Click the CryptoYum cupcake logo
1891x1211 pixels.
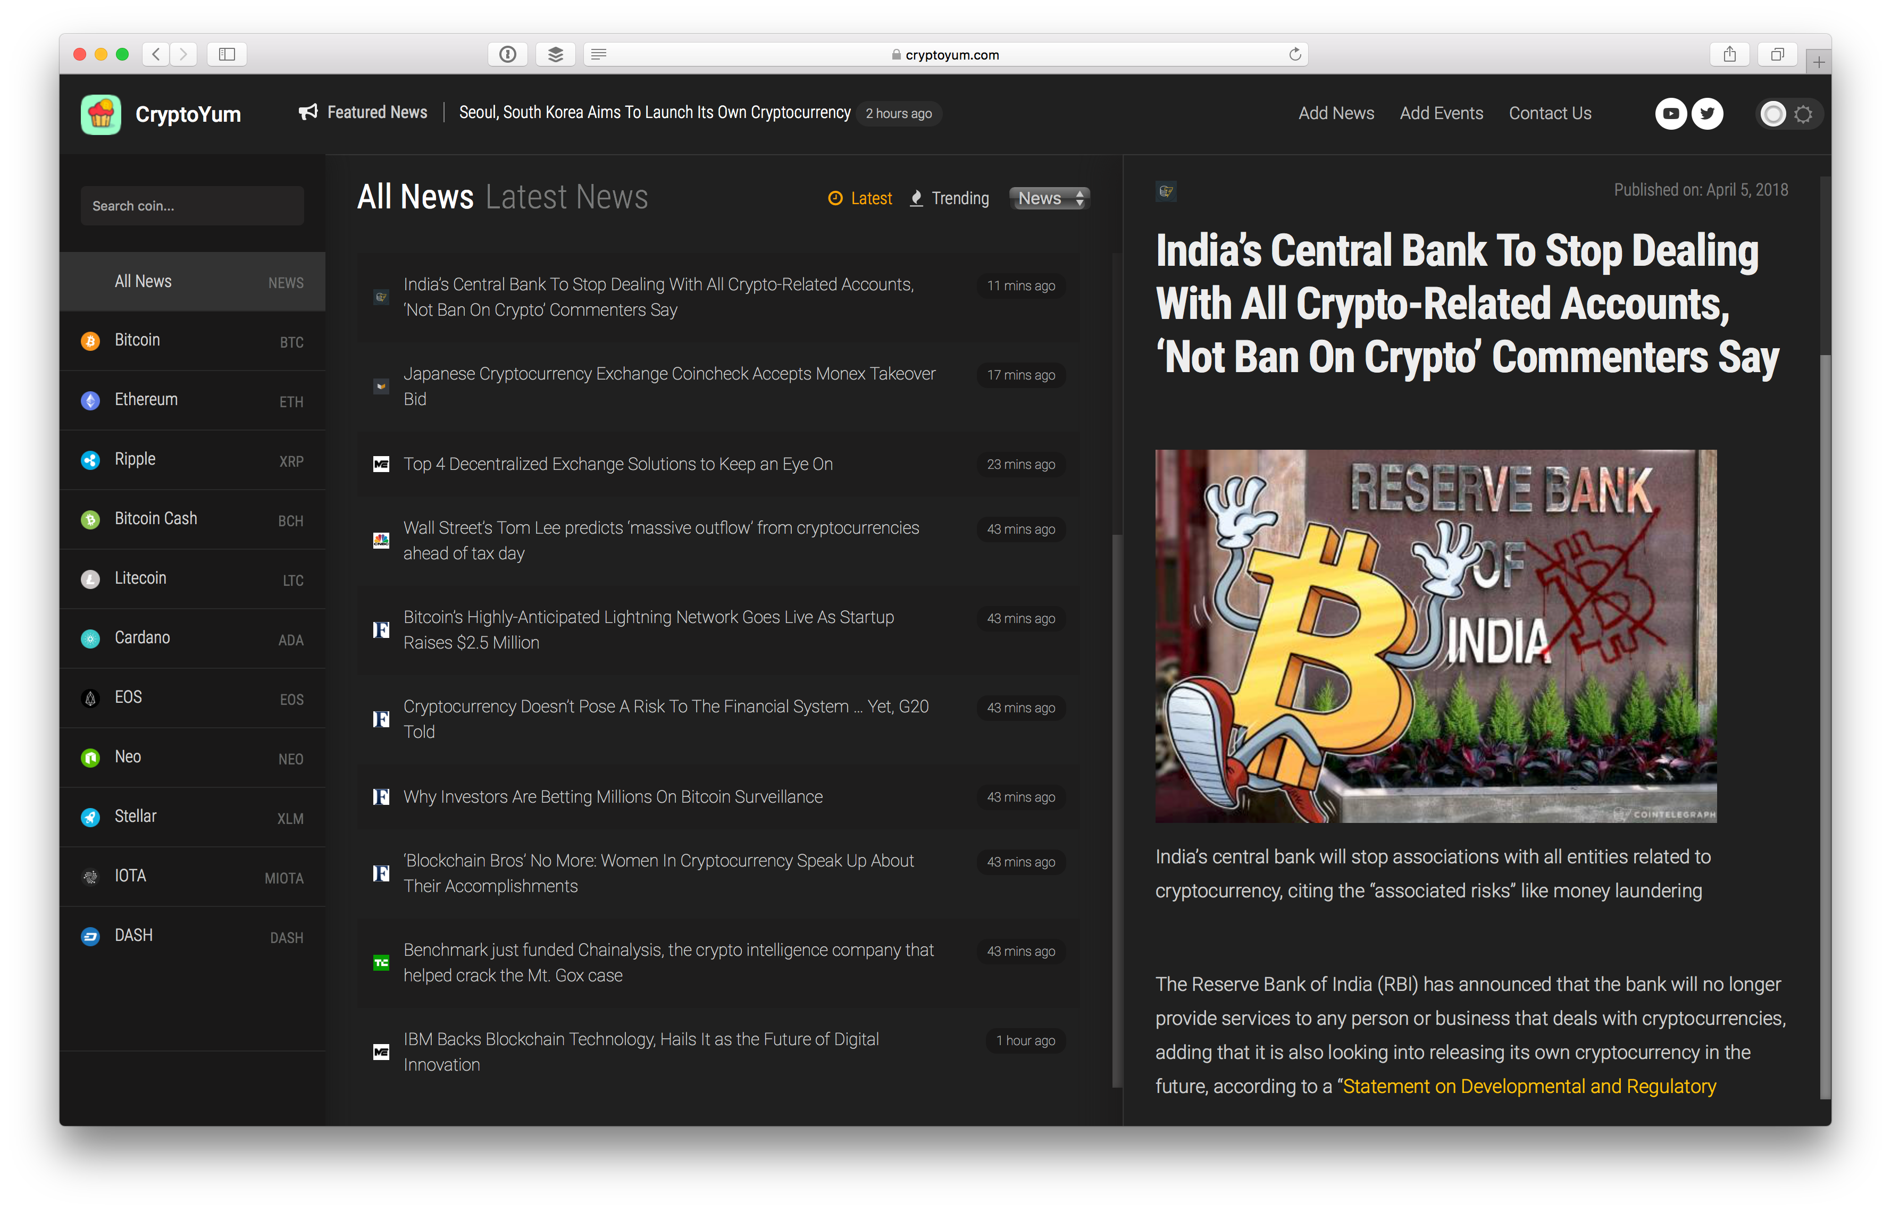(x=101, y=114)
